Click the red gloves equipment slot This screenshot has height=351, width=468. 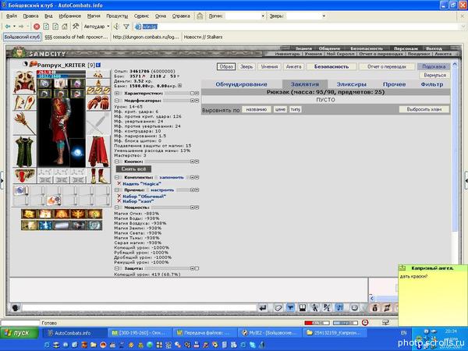click(98, 103)
